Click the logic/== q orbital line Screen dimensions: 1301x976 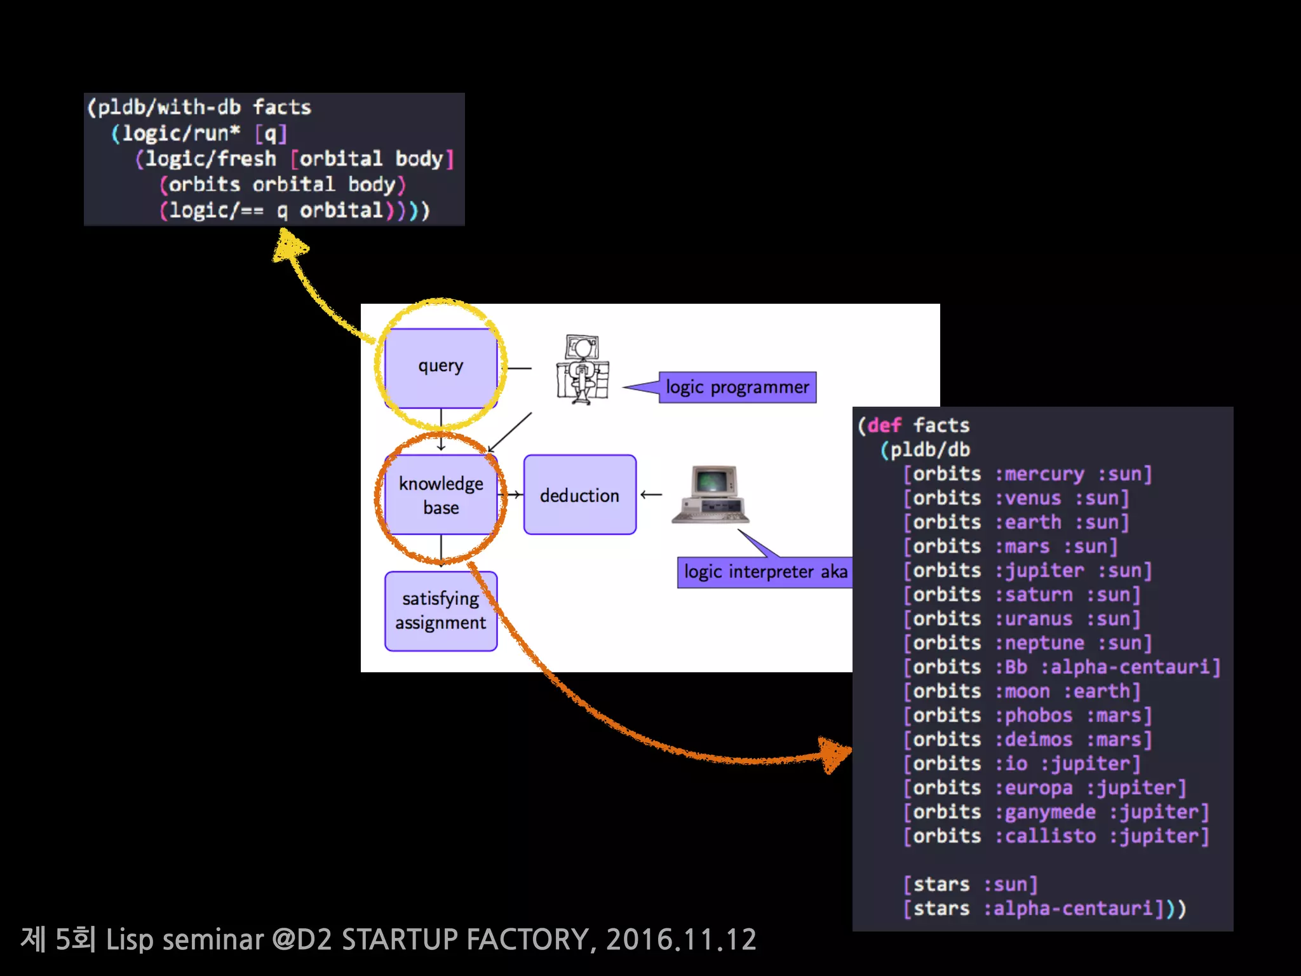click(295, 210)
